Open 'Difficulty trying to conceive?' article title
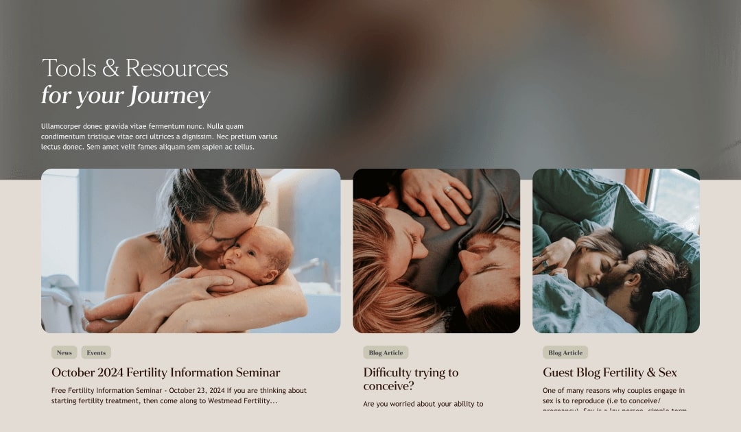Viewport: 741px width, 432px height. tap(411, 379)
